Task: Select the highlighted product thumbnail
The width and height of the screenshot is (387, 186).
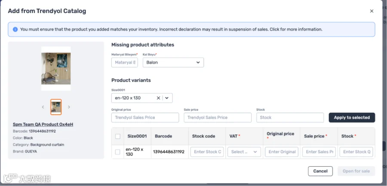Action: click(56, 107)
